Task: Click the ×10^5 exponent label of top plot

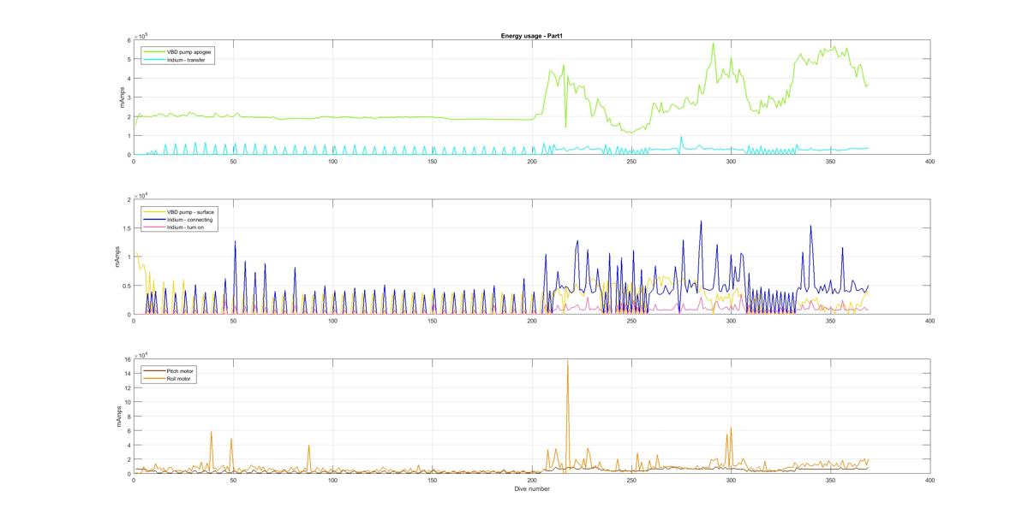Action: tap(141, 35)
